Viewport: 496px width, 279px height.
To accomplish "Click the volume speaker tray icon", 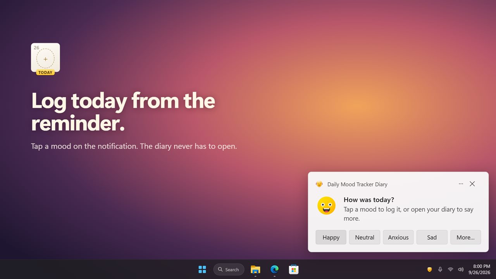I will [461, 269].
